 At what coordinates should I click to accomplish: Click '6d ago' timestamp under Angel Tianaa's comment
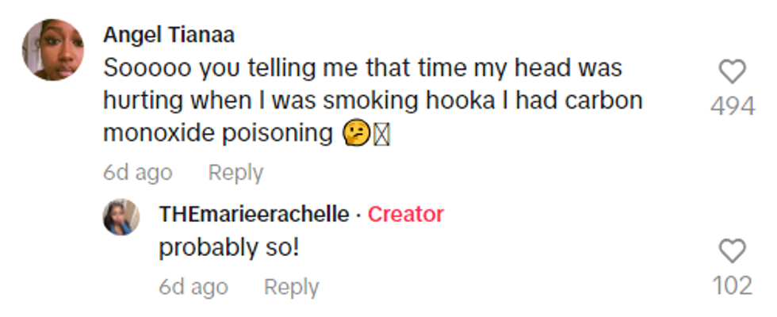point(137,173)
